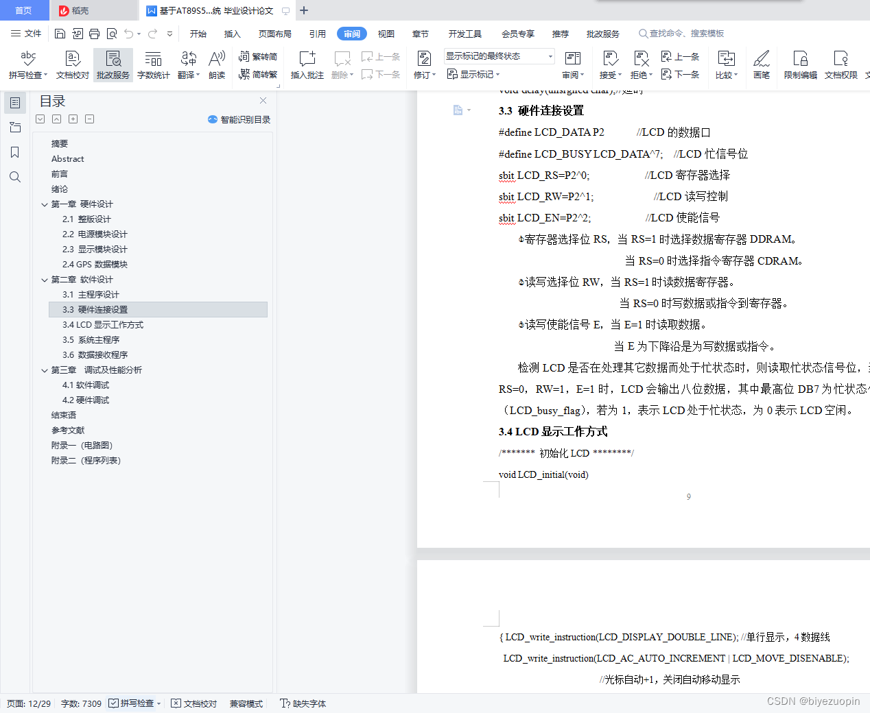Click page indicator 页面: 12/29

tap(29, 703)
